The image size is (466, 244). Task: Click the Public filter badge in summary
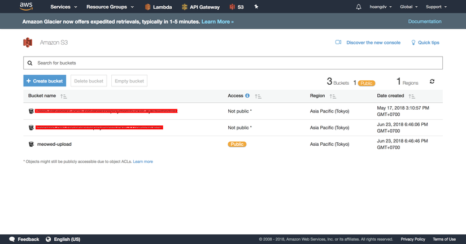click(367, 83)
